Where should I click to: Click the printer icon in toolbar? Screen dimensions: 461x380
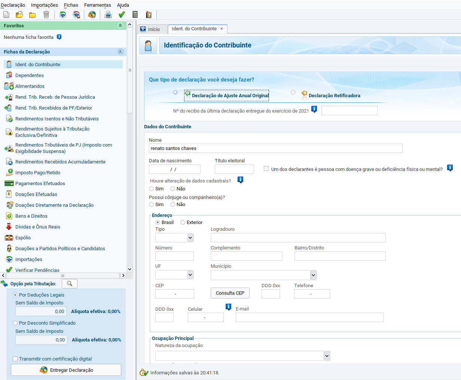tap(108, 15)
